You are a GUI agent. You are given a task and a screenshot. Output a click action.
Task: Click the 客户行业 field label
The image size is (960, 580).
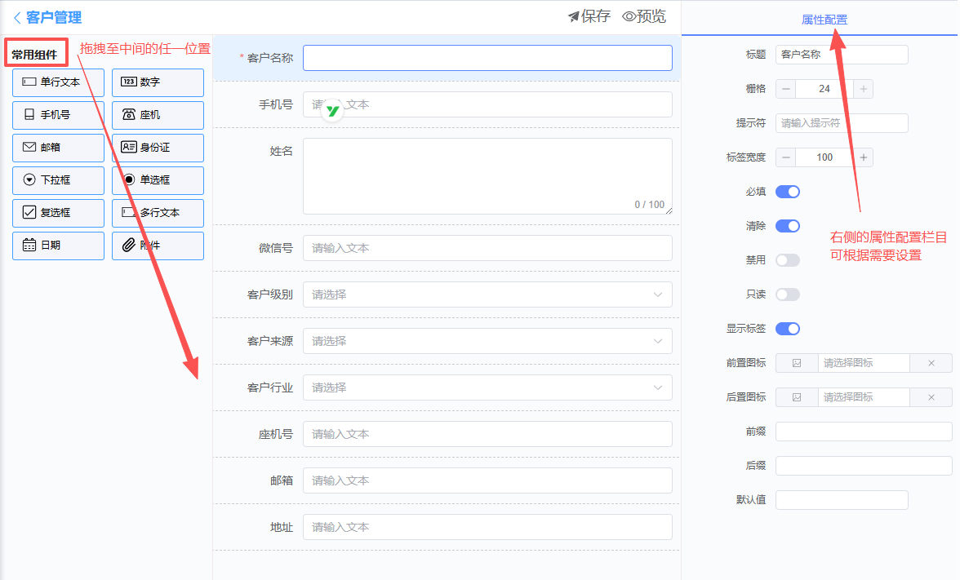click(x=270, y=387)
